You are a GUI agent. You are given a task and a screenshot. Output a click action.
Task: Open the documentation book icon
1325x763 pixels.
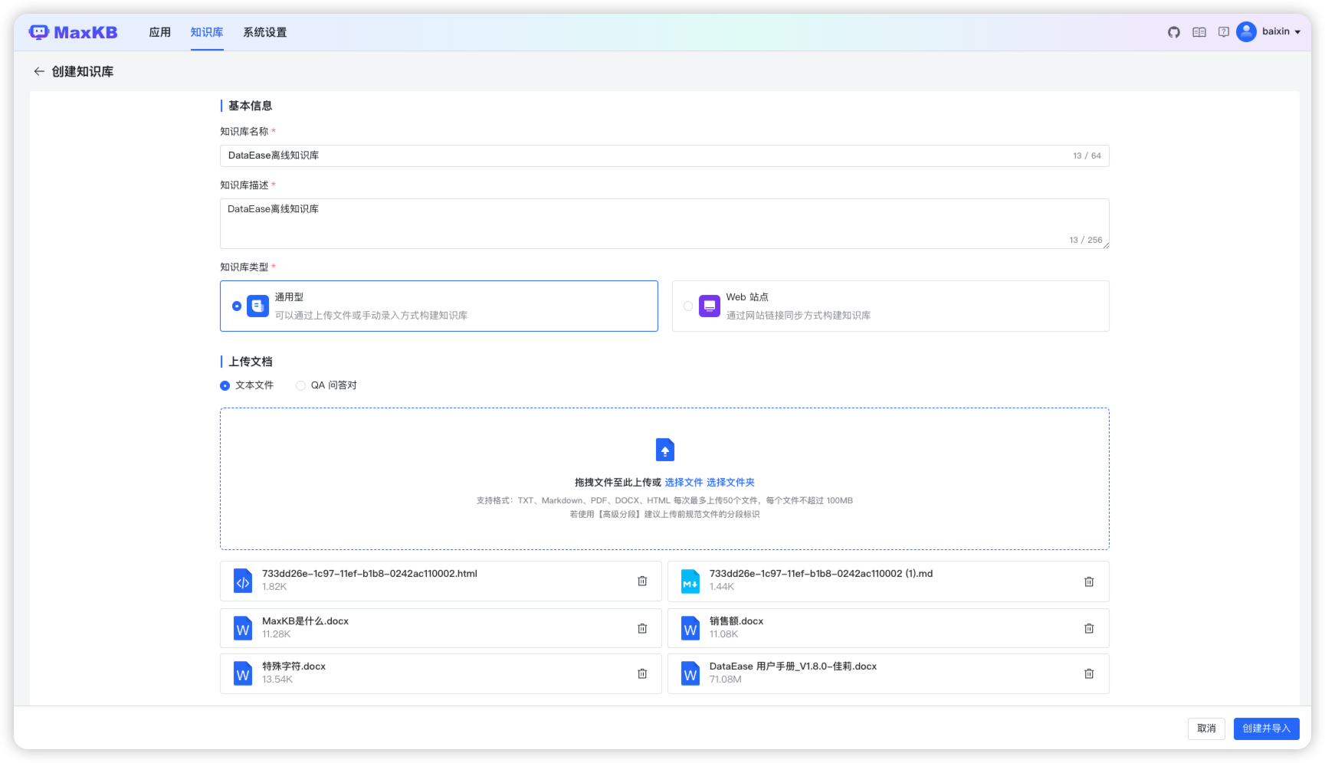click(x=1198, y=32)
